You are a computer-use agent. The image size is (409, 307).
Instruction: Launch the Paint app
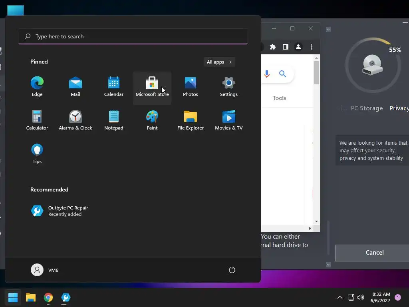pyautogui.click(x=152, y=121)
